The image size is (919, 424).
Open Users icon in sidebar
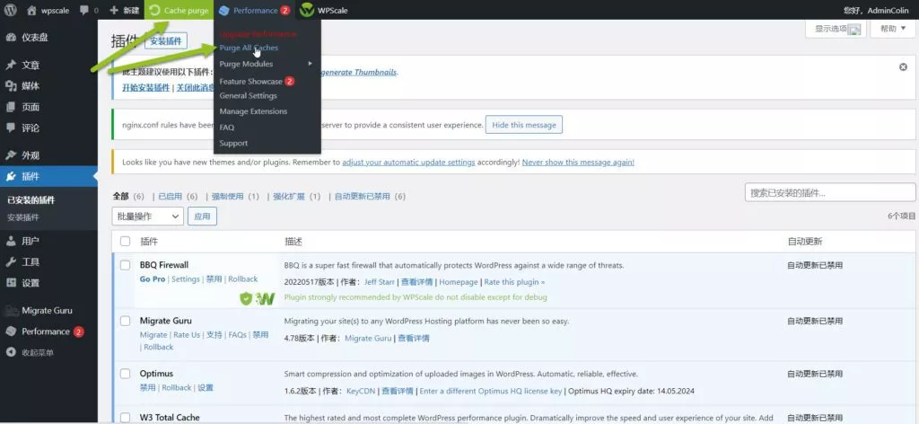(x=11, y=241)
